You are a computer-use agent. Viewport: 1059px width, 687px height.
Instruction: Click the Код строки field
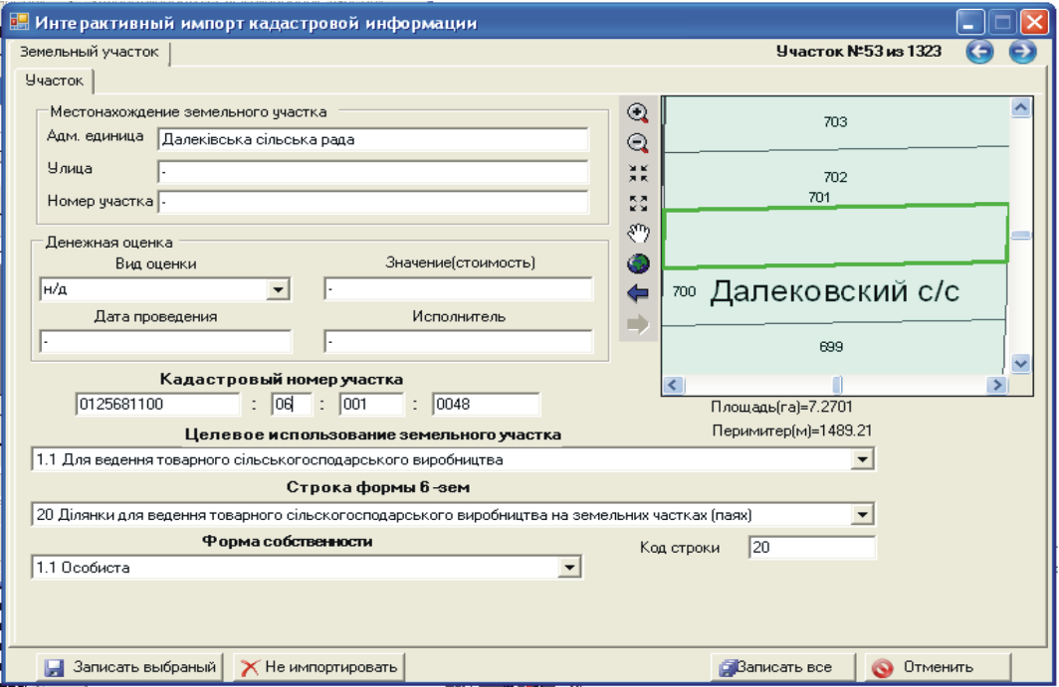812,547
